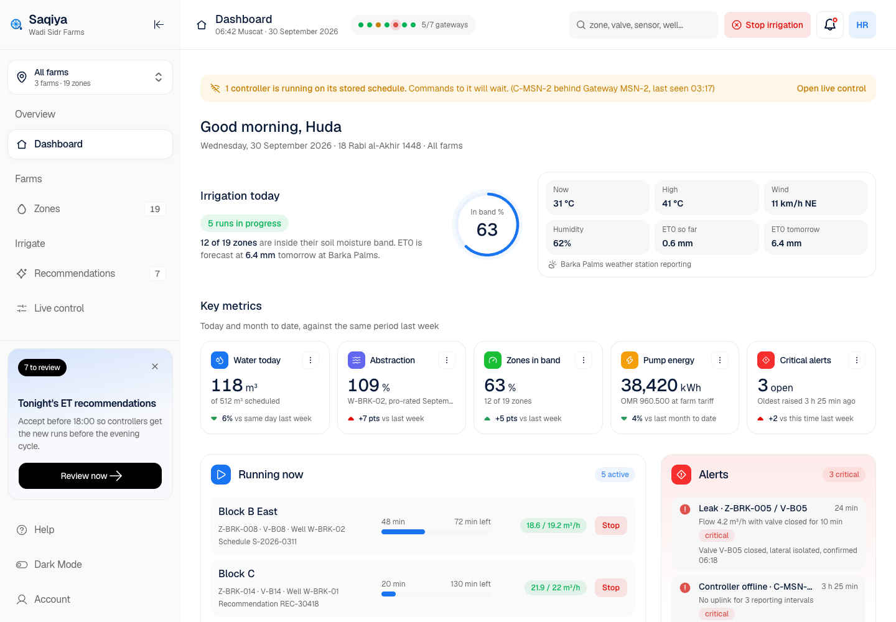Click the Stop irrigation button

767,25
